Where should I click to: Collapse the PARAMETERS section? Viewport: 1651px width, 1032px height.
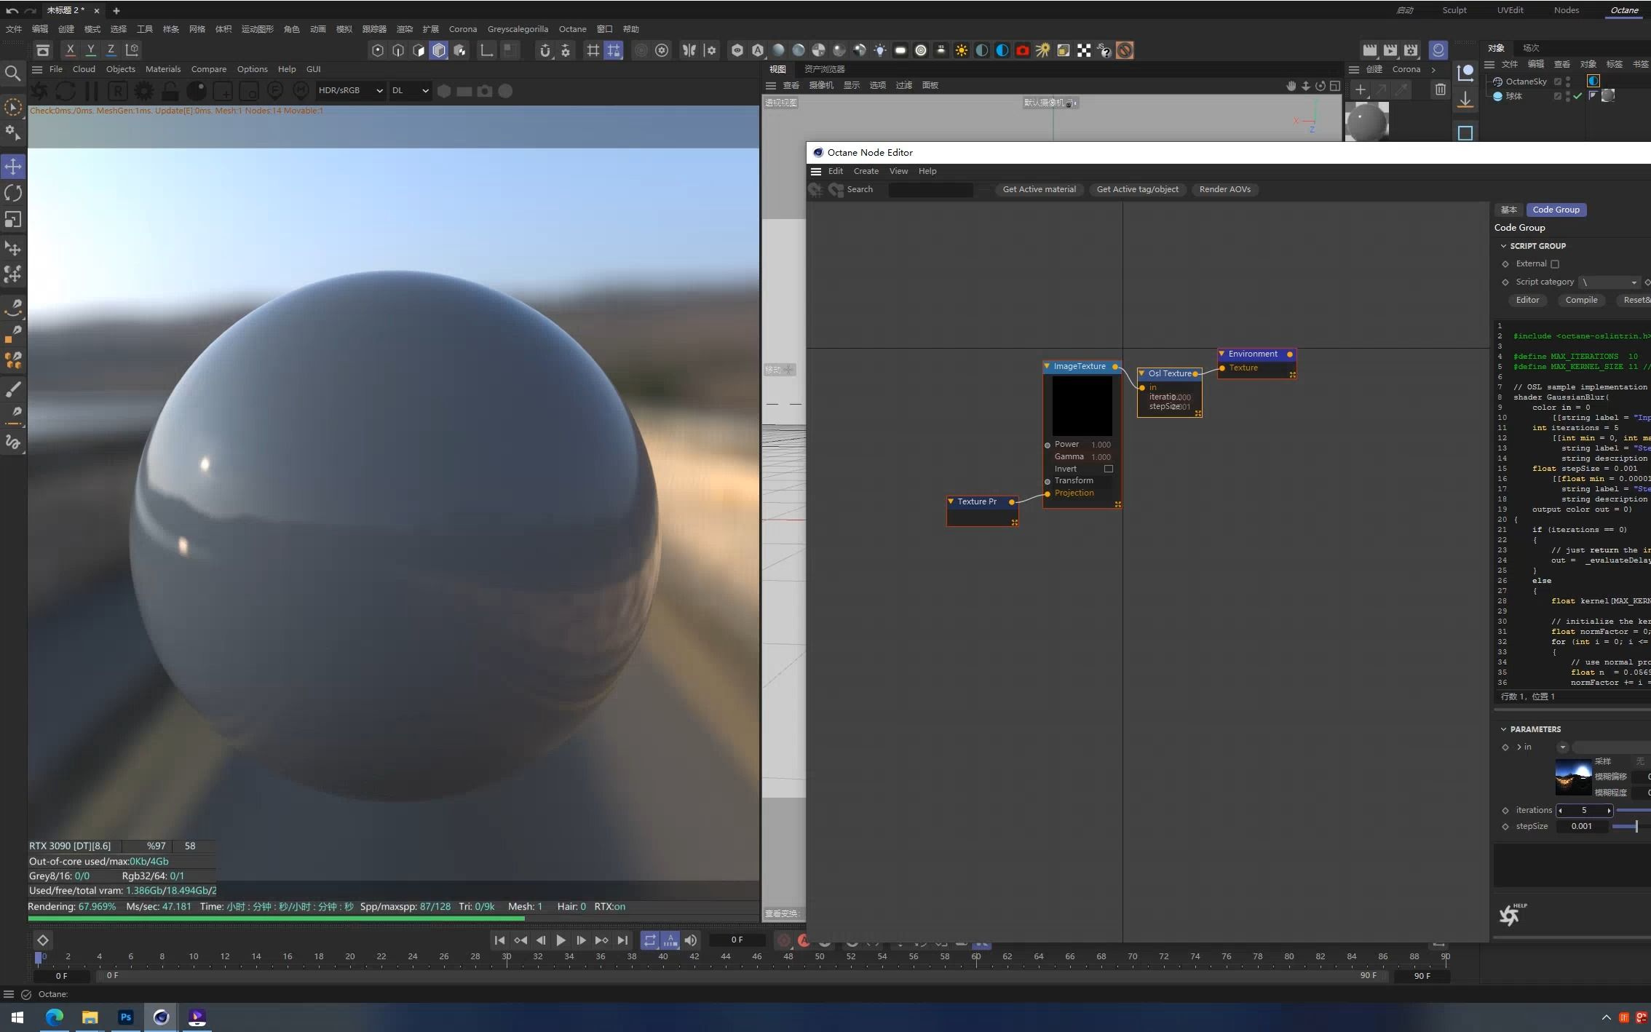1504,729
